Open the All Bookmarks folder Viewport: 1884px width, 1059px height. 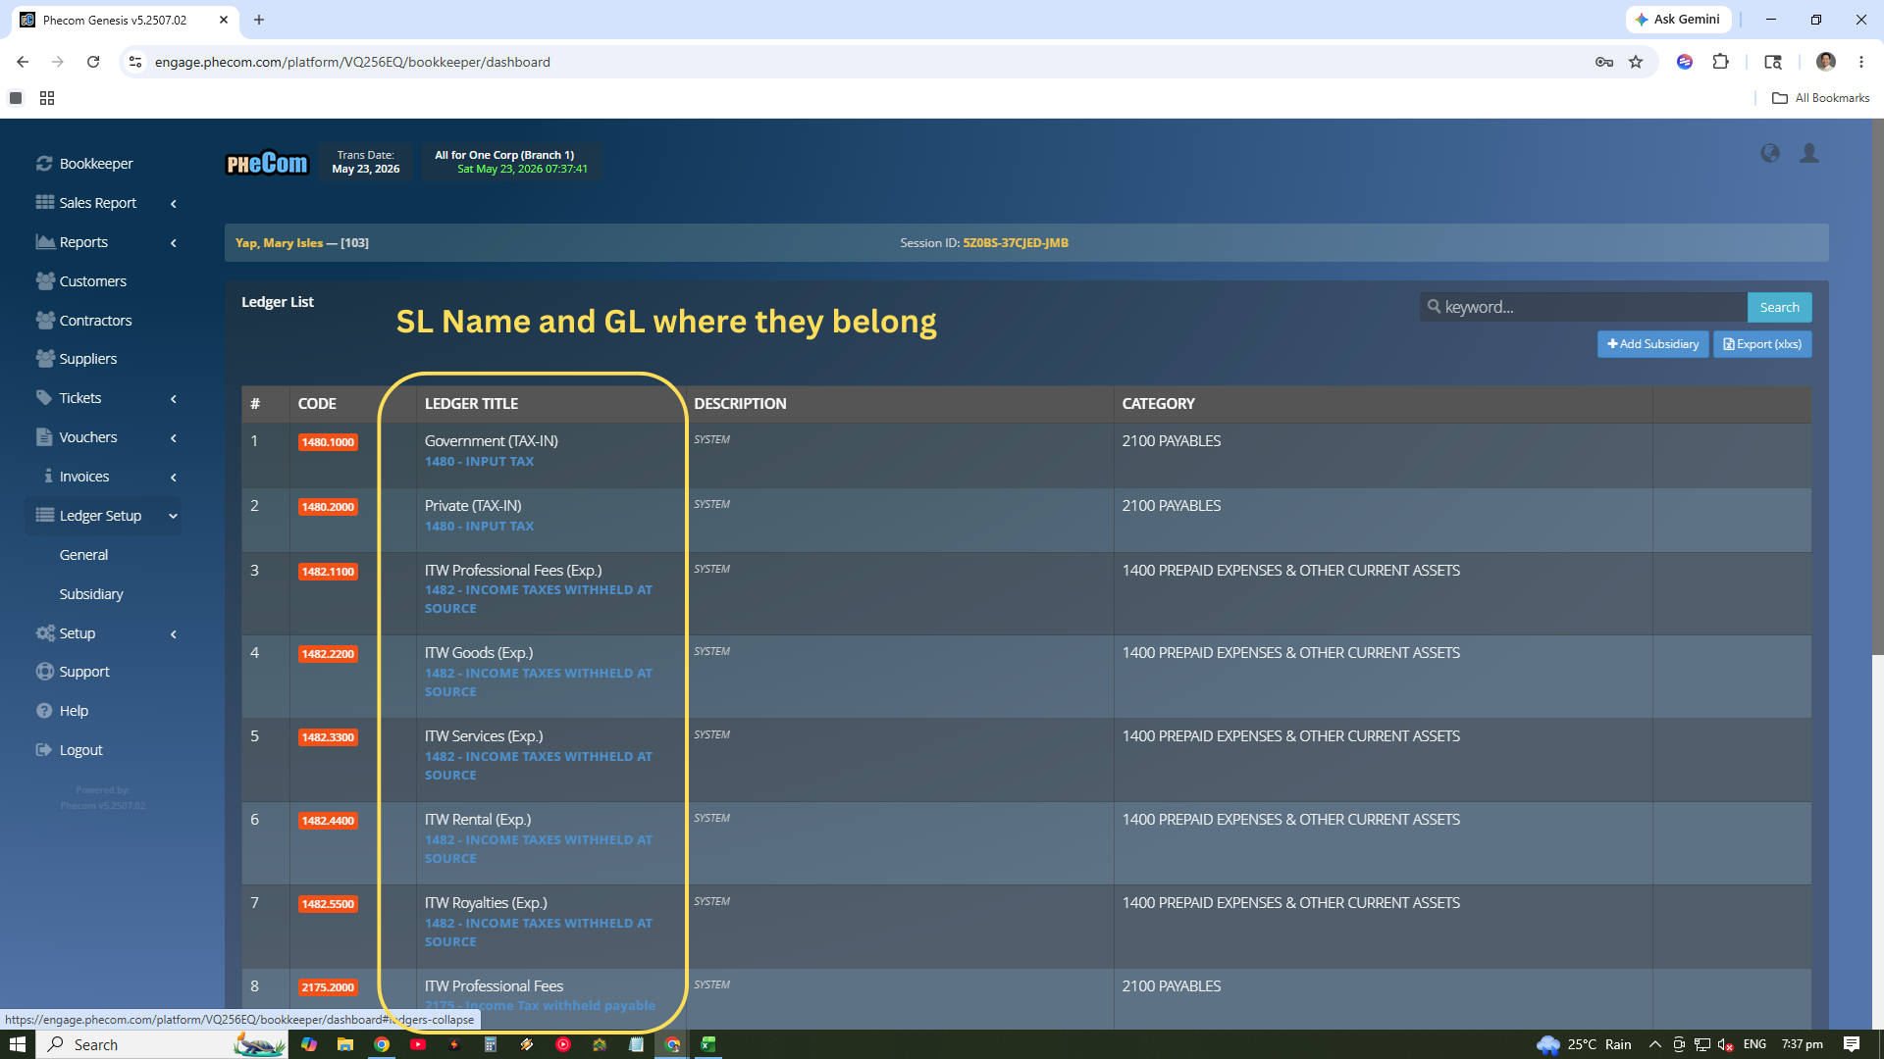[1820, 98]
